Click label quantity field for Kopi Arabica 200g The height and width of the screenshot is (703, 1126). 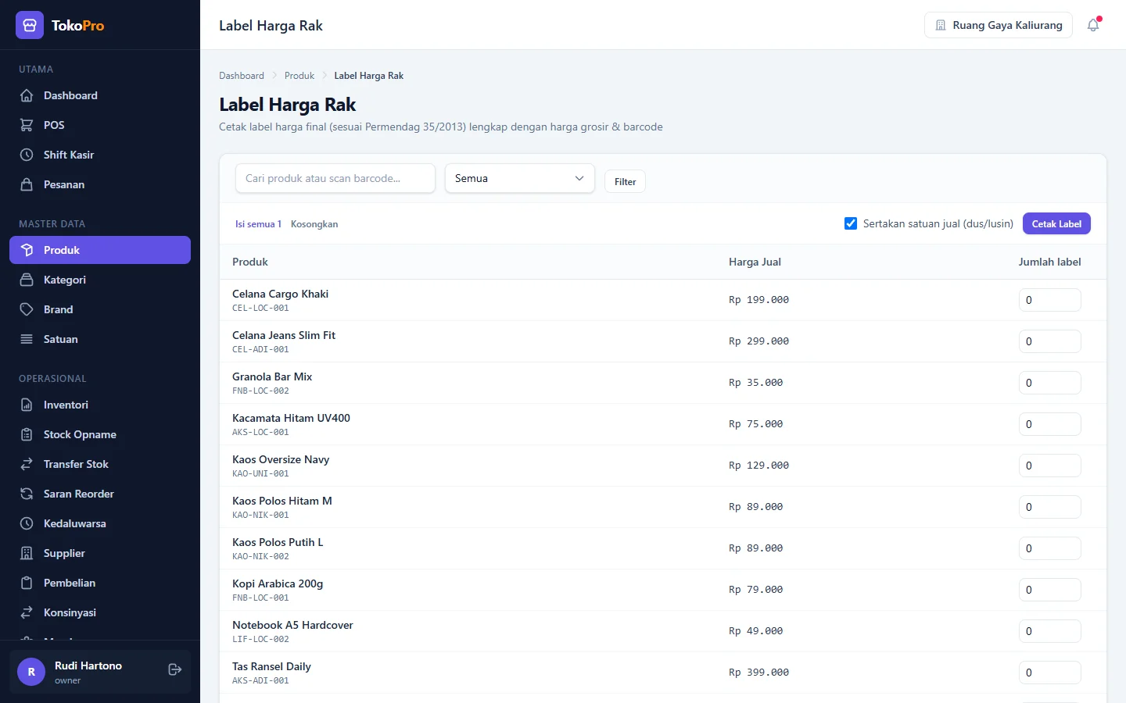(x=1049, y=590)
